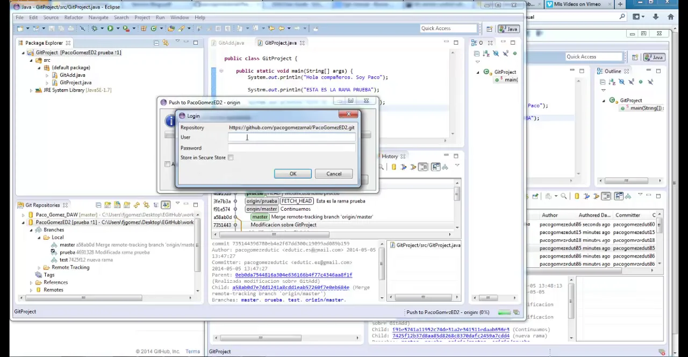Click Open Perspective icon in back Eclipse window
Image resolution: width=688 pixels, height=357 pixels.
tap(635, 57)
